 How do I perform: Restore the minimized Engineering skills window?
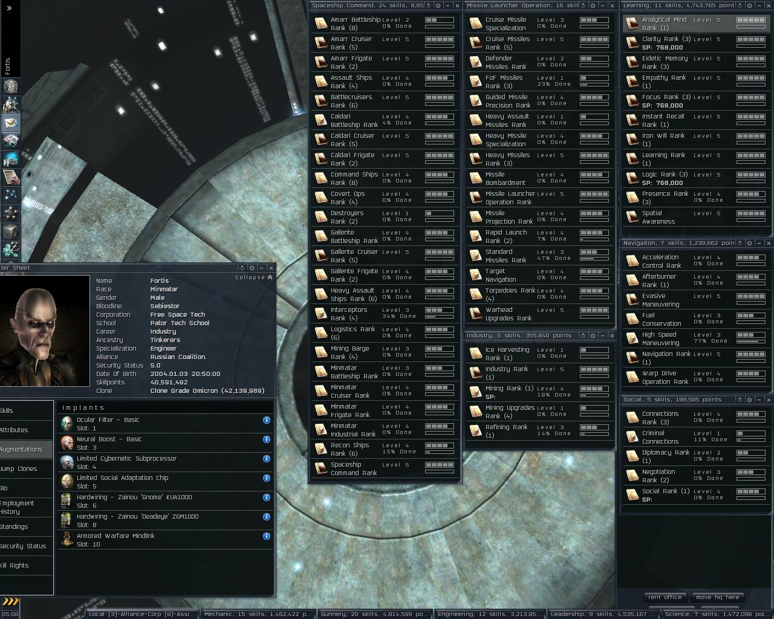point(489,614)
